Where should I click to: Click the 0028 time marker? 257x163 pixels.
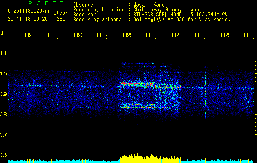click(200, 35)
